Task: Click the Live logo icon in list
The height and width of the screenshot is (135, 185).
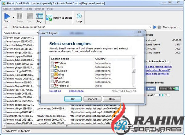Action: tap(56, 67)
